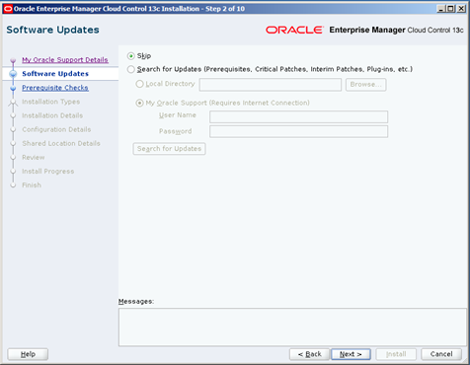Click the Software Updates step bullet icon

pos(13,74)
